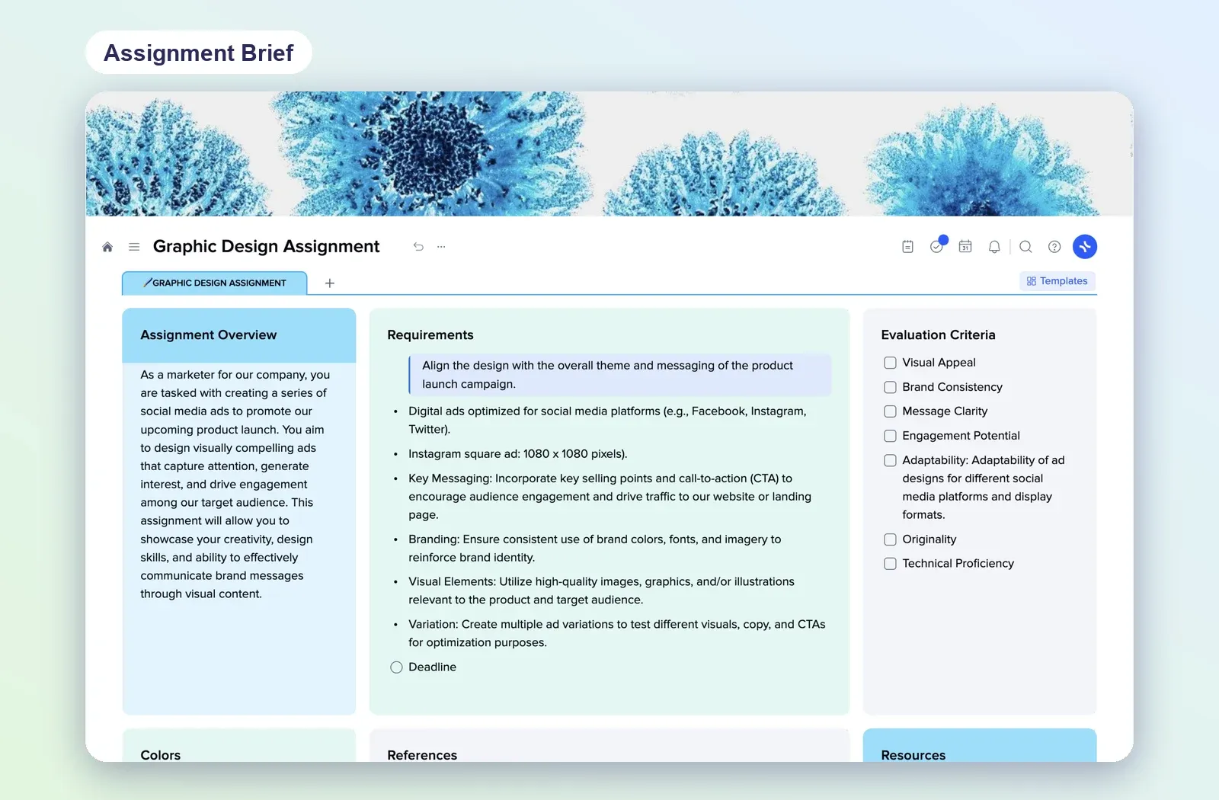The height and width of the screenshot is (800, 1219).
Task: Add a new tab with plus
Action: 330,283
